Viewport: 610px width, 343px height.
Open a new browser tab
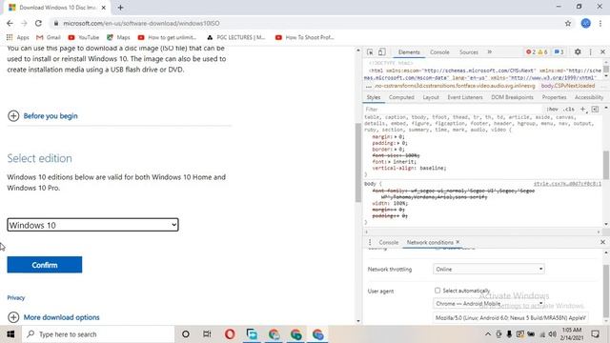tap(120, 8)
